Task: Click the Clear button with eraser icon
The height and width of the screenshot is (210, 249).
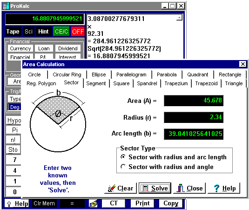Action: click(121, 188)
